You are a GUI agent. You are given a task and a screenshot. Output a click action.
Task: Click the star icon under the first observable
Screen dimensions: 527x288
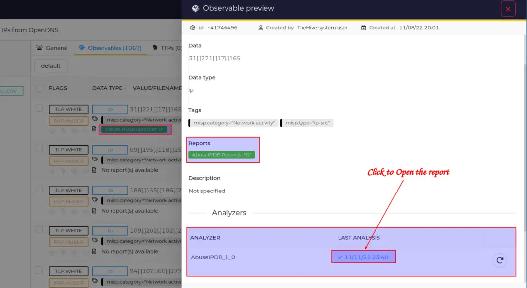click(52, 131)
